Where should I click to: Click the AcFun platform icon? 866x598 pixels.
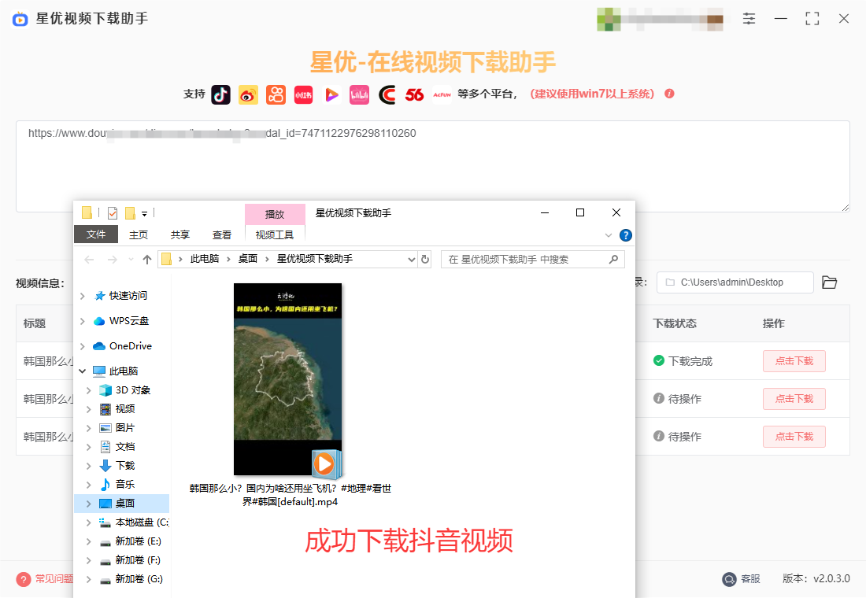[442, 94]
